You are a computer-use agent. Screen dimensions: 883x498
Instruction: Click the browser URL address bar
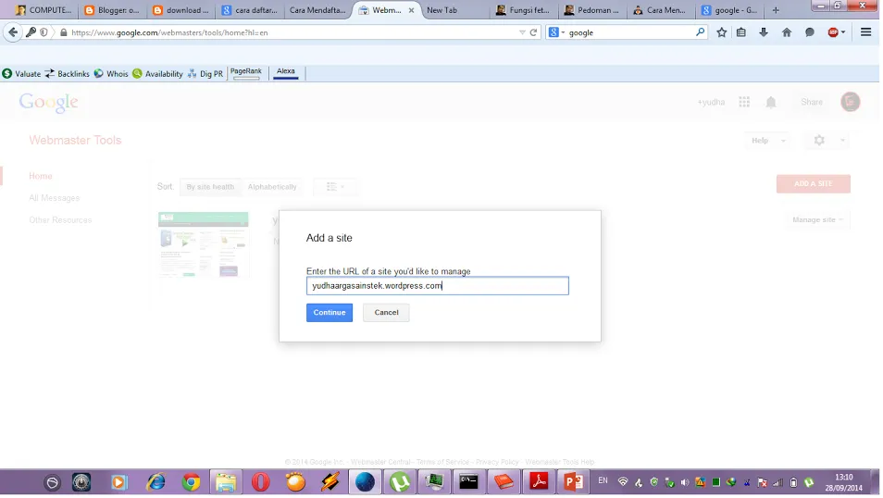(x=292, y=32)
